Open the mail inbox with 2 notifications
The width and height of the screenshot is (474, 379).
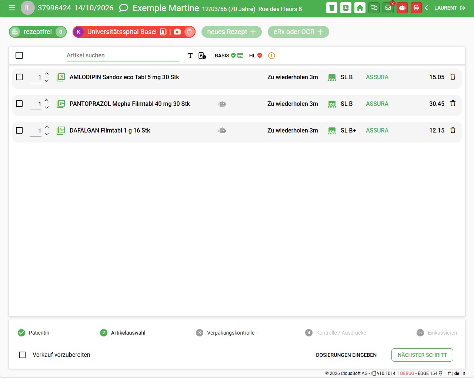pyautogui.click(x=388, y=8)
